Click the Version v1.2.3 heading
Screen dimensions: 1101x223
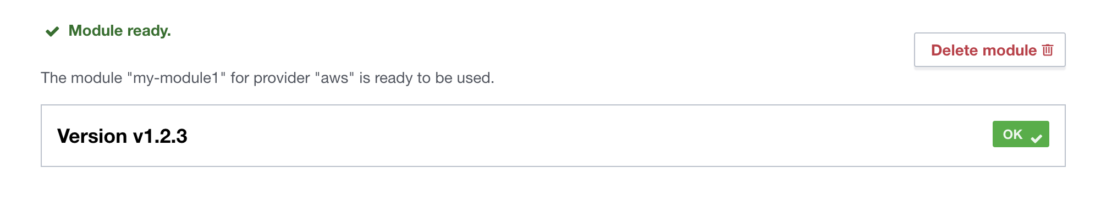pyautogui.click(x=122, y=136)
